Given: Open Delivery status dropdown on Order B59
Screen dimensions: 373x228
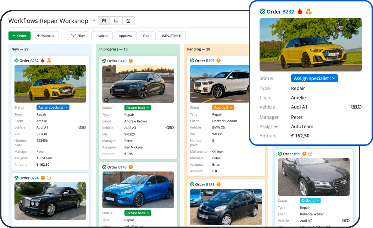Looking at the screenshot, I should 310,200.
